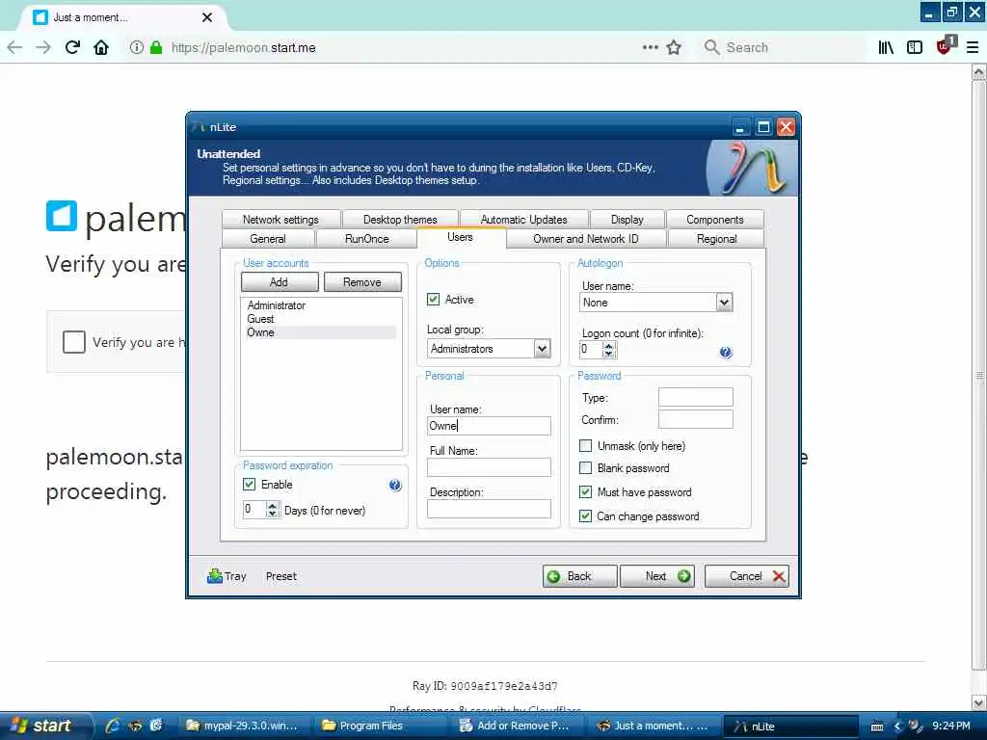Proceed with the Next button
This screenshot has width=987, height=740.
click(x=657, y=576)
